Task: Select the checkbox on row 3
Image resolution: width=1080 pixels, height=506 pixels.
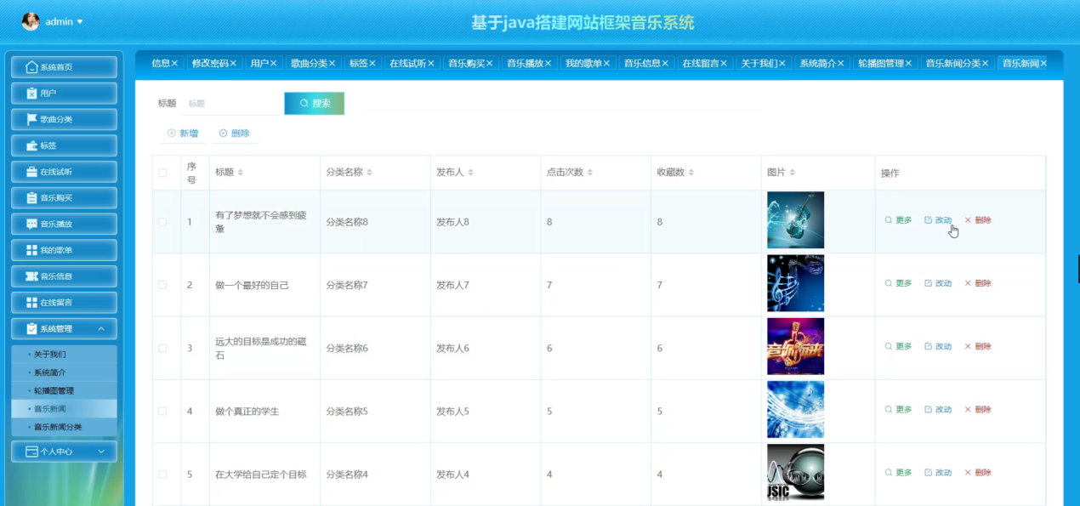Action: [x=162, y=348]
